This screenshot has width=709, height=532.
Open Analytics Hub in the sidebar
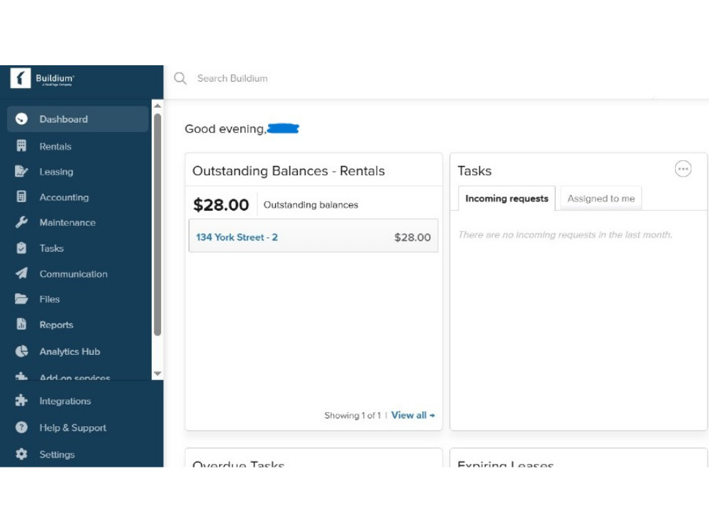click(69, 352)
